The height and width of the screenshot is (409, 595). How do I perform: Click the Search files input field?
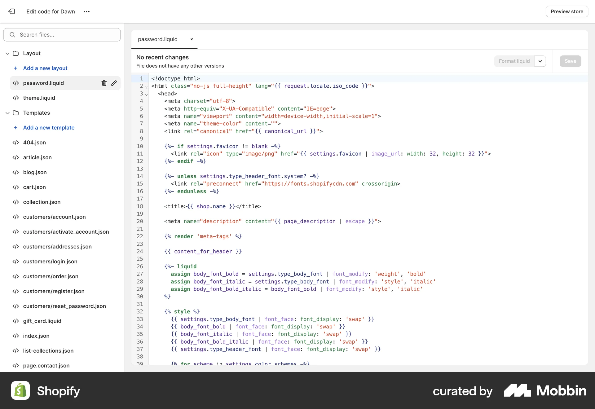[62, 35]
